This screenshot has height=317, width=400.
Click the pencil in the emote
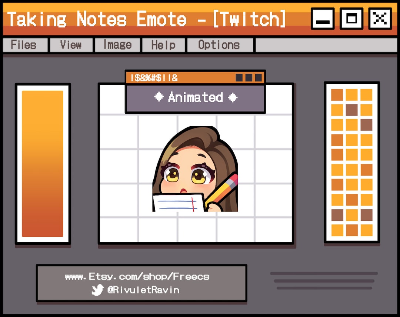pos(221,190)
